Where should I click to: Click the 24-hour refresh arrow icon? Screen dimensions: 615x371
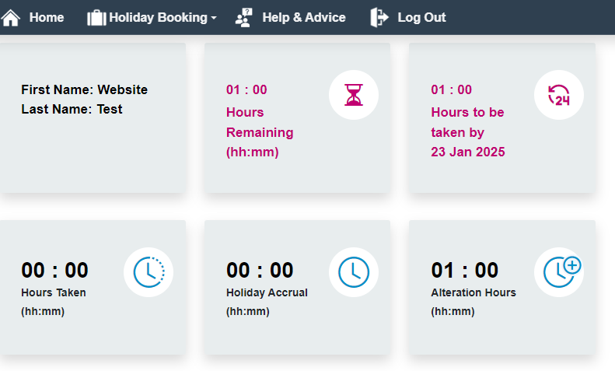coord(558,95)
